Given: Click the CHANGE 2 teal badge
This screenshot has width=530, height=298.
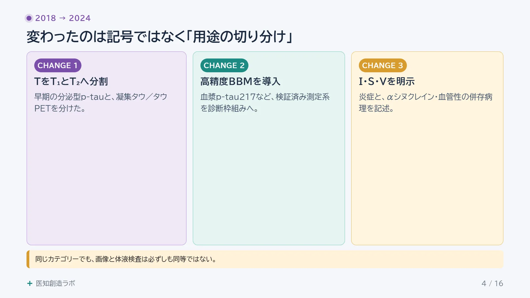Looking at the screenshot, I should [x=224, y=65].
